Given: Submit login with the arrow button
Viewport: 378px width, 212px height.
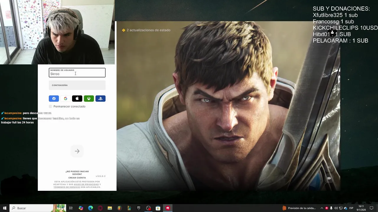Looking at the screenshot, I should 77,151.
